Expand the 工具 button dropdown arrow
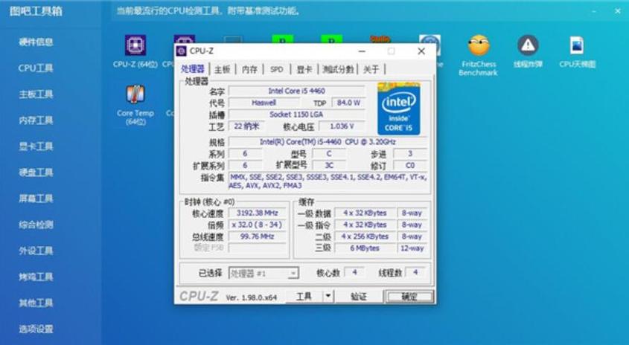The height and width of the screenshot is (345, 629). [x=328, y=297]
